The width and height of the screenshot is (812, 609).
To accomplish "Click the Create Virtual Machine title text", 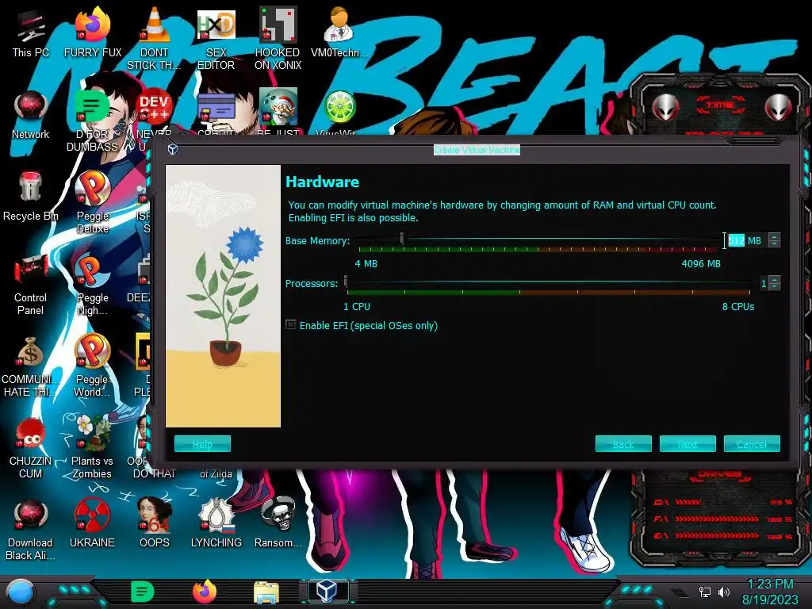I will pos(477,150).
